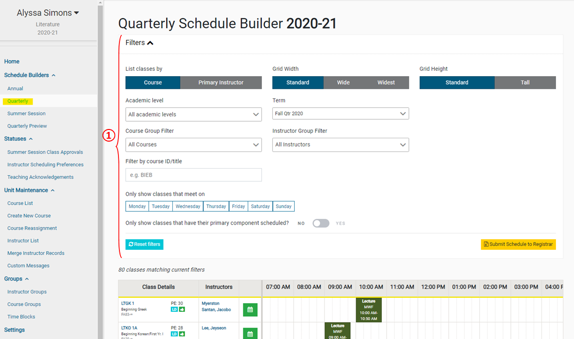Toggle primary component scheduled switch
The image size is (574, 339).
pos(321,223)
